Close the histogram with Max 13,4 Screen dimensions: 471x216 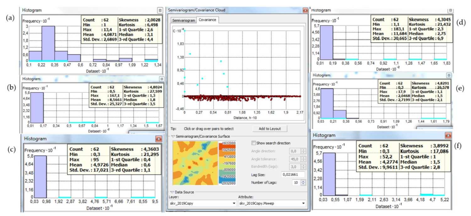[160, 10]
